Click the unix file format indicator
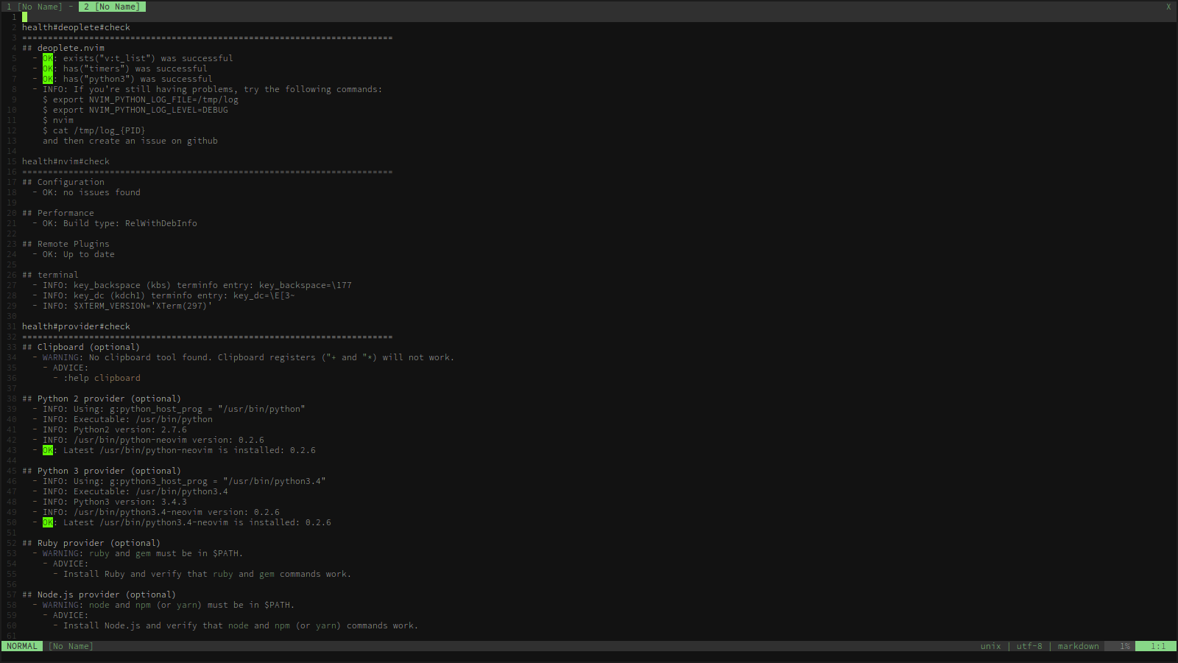The image size is (1178, 663). point(990,646)
